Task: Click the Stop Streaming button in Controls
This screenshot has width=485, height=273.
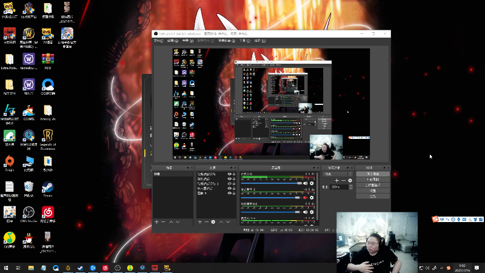Action: pyautogui.click(x=373, y=174)
